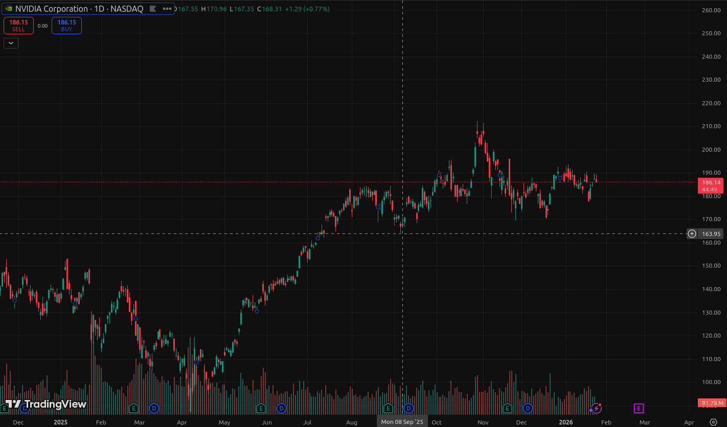Click 130.00 on the price scale
727x427 pixels.
point(712,312)
